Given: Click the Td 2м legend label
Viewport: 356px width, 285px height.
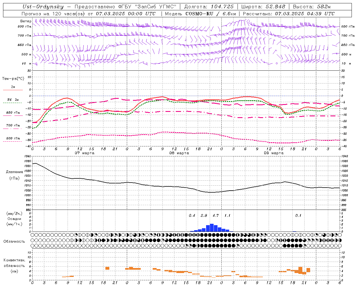Looking at the screenshot, I should pos(13,100).
